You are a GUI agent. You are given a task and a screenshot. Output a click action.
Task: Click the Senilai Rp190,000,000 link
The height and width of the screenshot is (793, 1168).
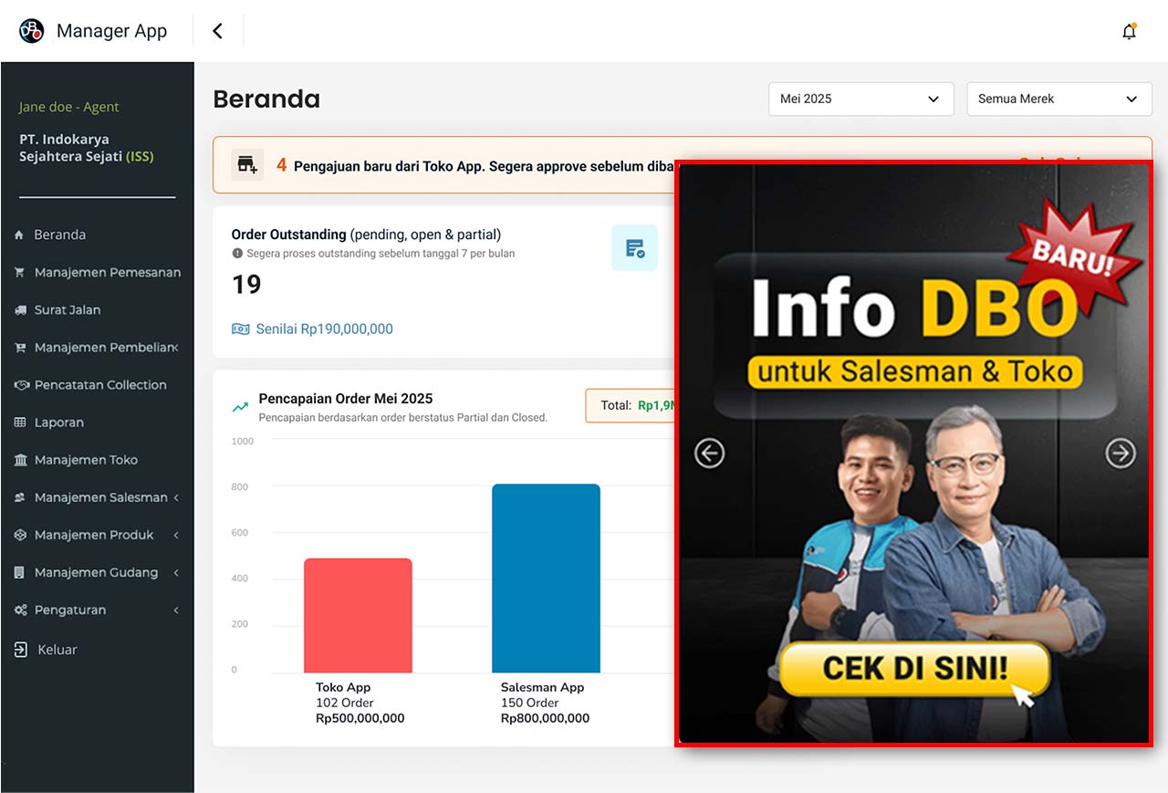(x=324, y=329)
